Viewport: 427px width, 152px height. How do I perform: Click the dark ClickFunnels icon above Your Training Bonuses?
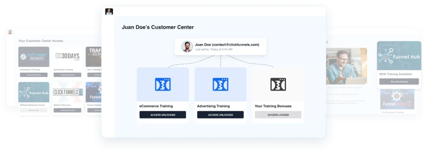[278, 84]
